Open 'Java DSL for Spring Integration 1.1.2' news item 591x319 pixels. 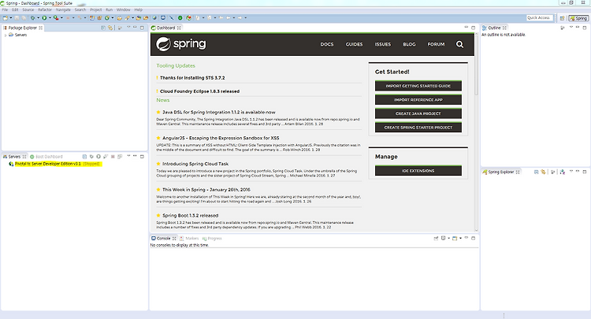[218, 112]
